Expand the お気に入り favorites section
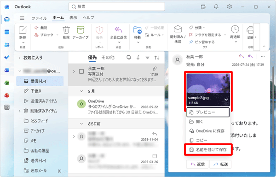This screenshot has height=177, width=276. click(19, 58)
